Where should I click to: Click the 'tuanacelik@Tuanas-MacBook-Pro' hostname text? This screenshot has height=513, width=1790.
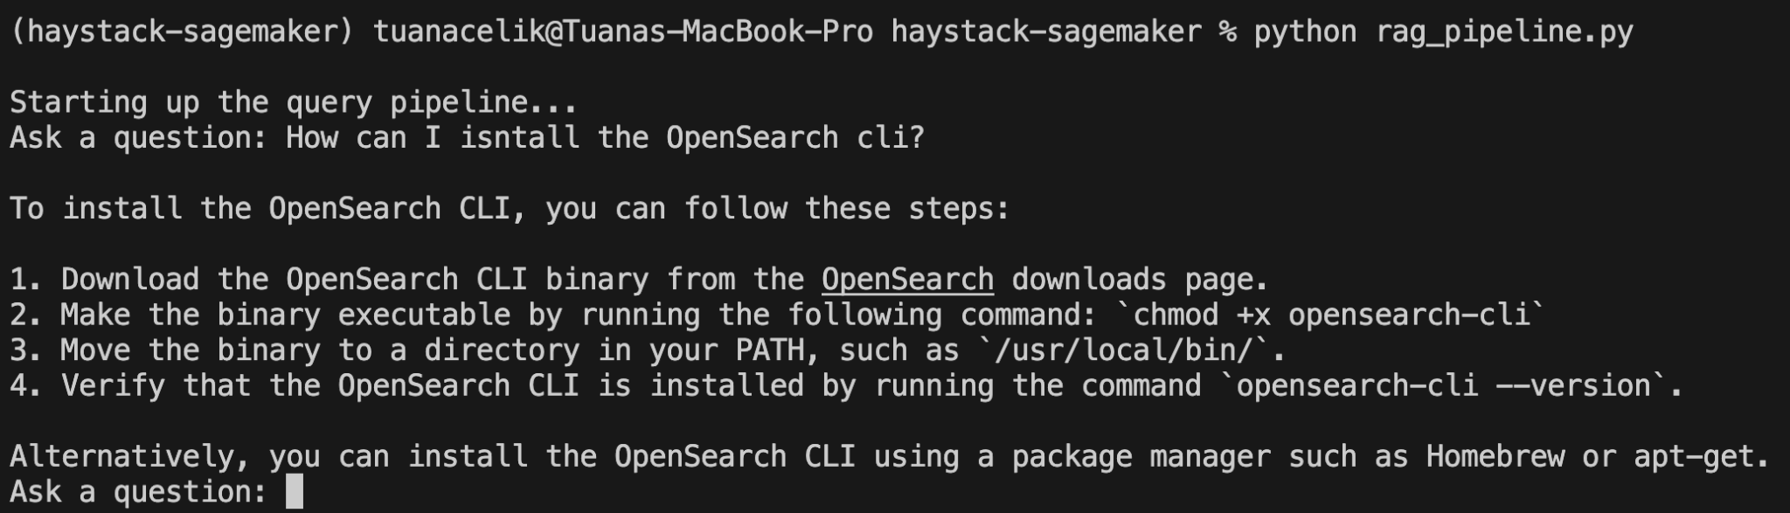(622, 32)
